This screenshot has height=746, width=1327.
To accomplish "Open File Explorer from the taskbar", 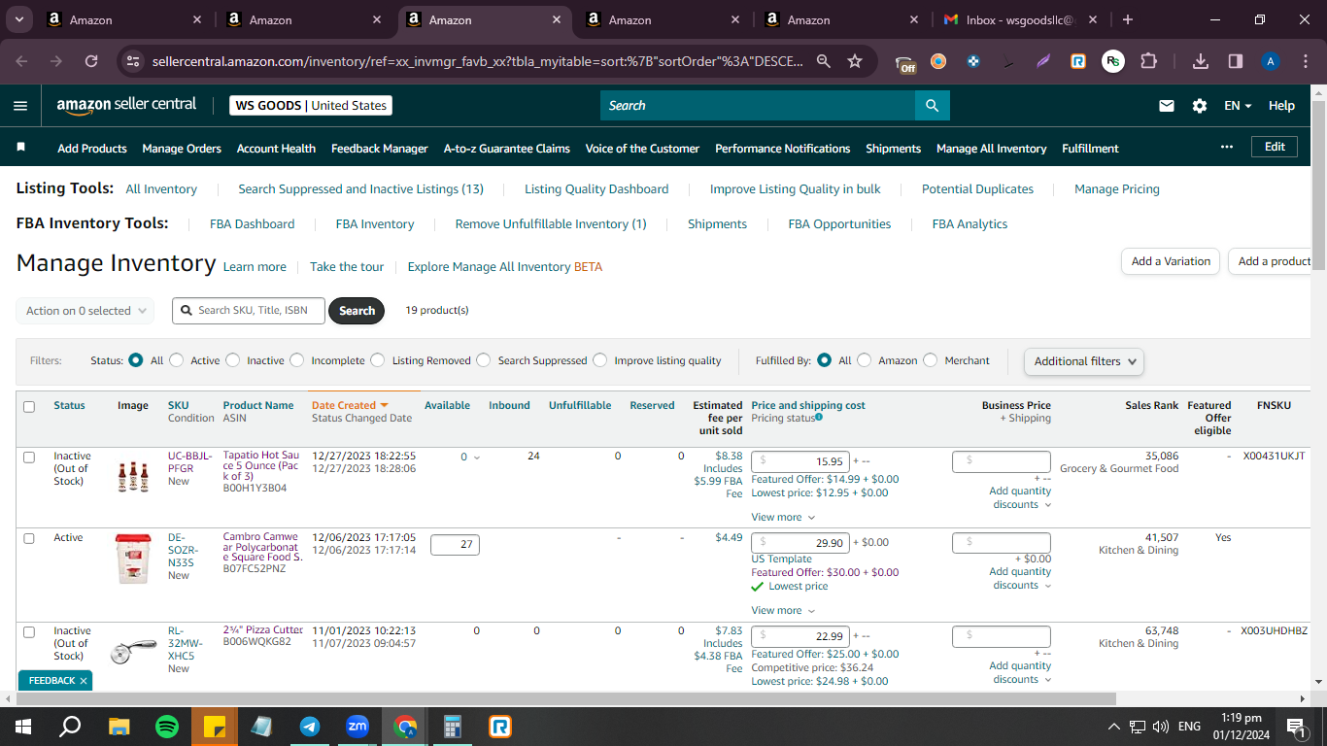I will click(x=119, y=726).
